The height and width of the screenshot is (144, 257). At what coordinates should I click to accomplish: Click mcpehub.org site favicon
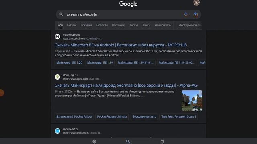57,36
